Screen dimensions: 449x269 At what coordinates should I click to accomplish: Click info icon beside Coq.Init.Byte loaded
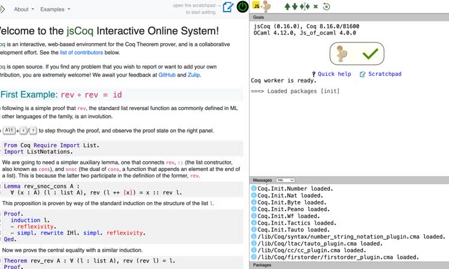pos(254,202)
